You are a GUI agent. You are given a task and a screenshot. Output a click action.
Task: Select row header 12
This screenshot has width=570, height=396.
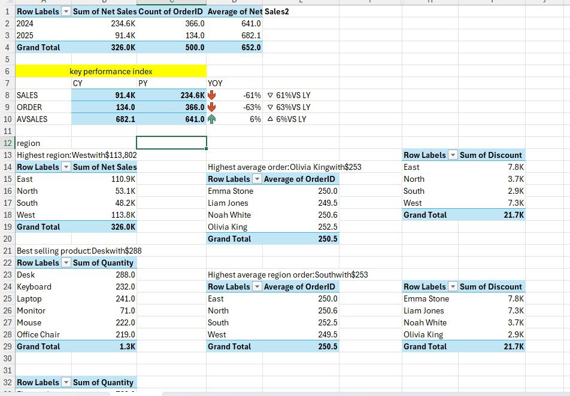pyautogui.click(x=7, y=143)
